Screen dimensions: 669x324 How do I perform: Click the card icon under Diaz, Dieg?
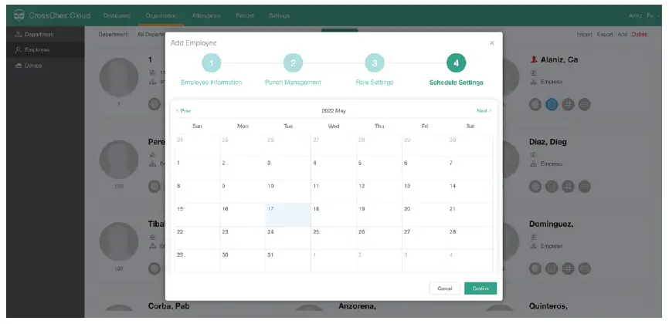(584, 187)
